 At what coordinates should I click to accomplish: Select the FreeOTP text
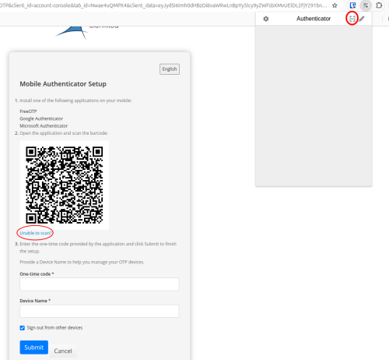tap(28, 111)
